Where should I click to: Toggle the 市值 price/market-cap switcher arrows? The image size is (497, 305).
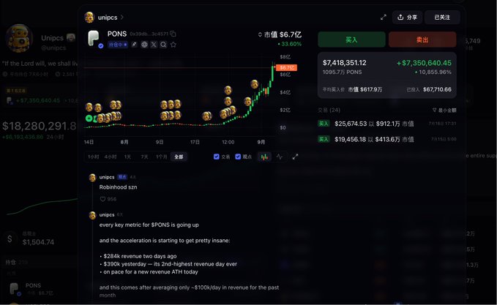260,34
